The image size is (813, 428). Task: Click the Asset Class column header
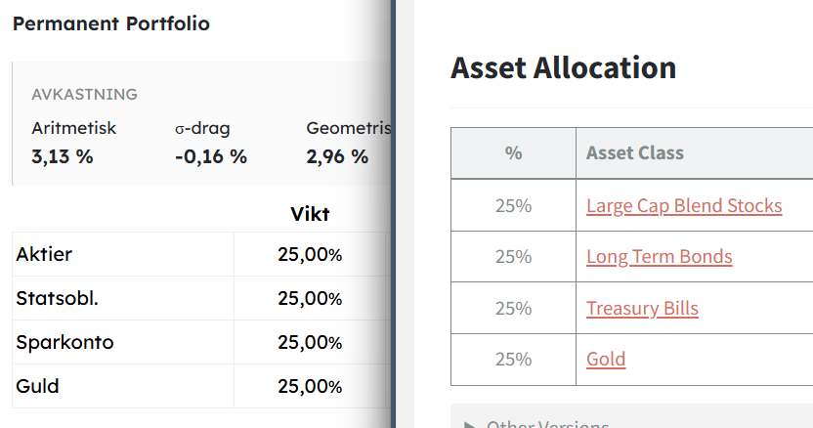coord(635,153)
